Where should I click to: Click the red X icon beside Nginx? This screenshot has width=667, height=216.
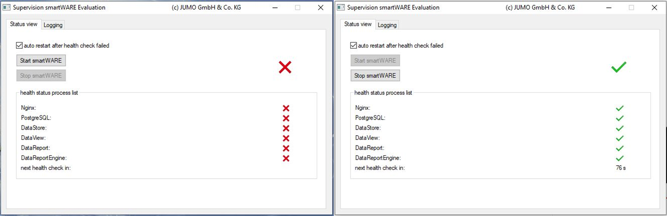286,108
